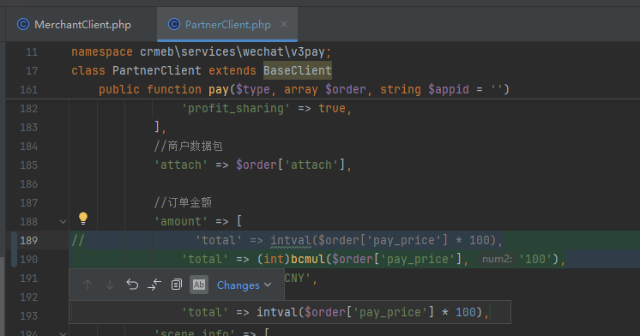Screen dimensions: 640x336
Task: Click the underlined intval on line 189
Action: [291, 240]
